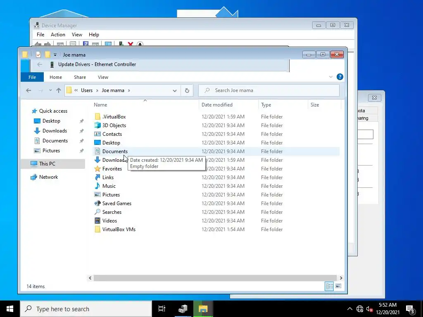The width and height of the screenshot is (423, 317).
Task: Select the Links folder icon
Action: [97, 177]
